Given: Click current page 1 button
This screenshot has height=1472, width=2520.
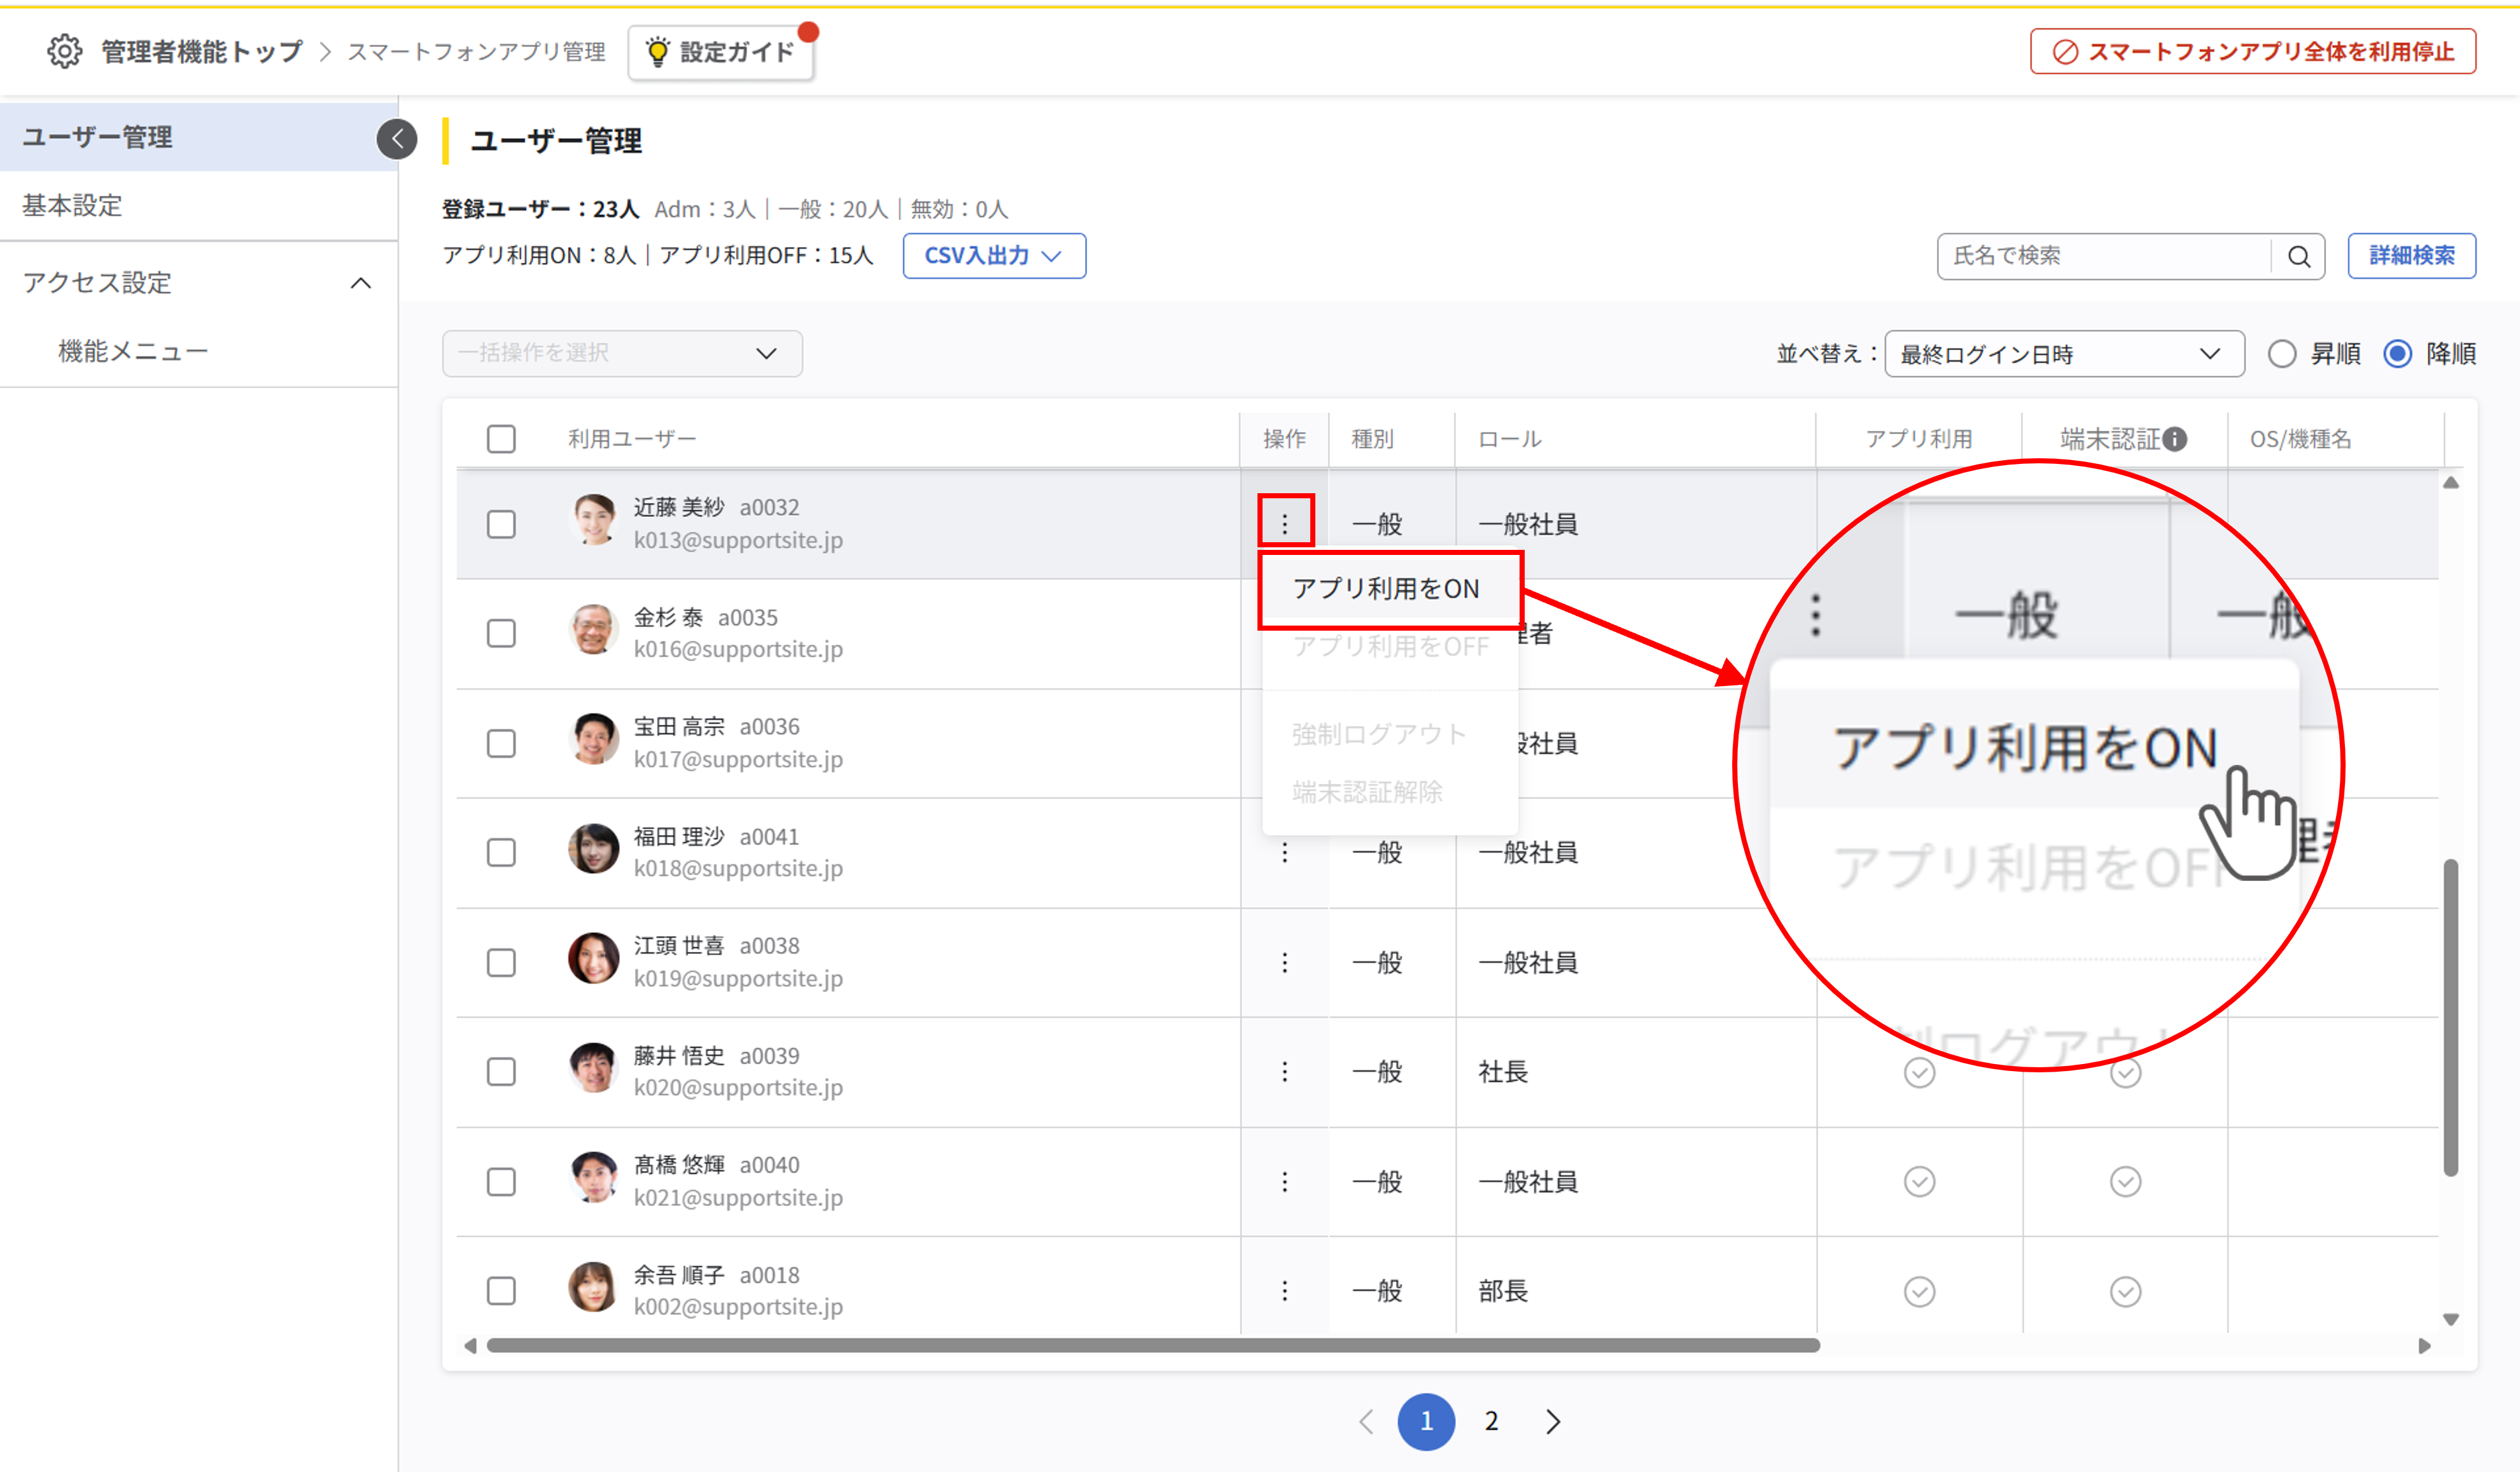Looking at the screenshot, I should [x=1426, y=1422].
